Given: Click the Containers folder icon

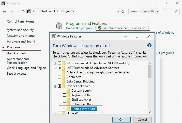Looking at the screenshot, I should pyautogui.click(x=63, y=77).
